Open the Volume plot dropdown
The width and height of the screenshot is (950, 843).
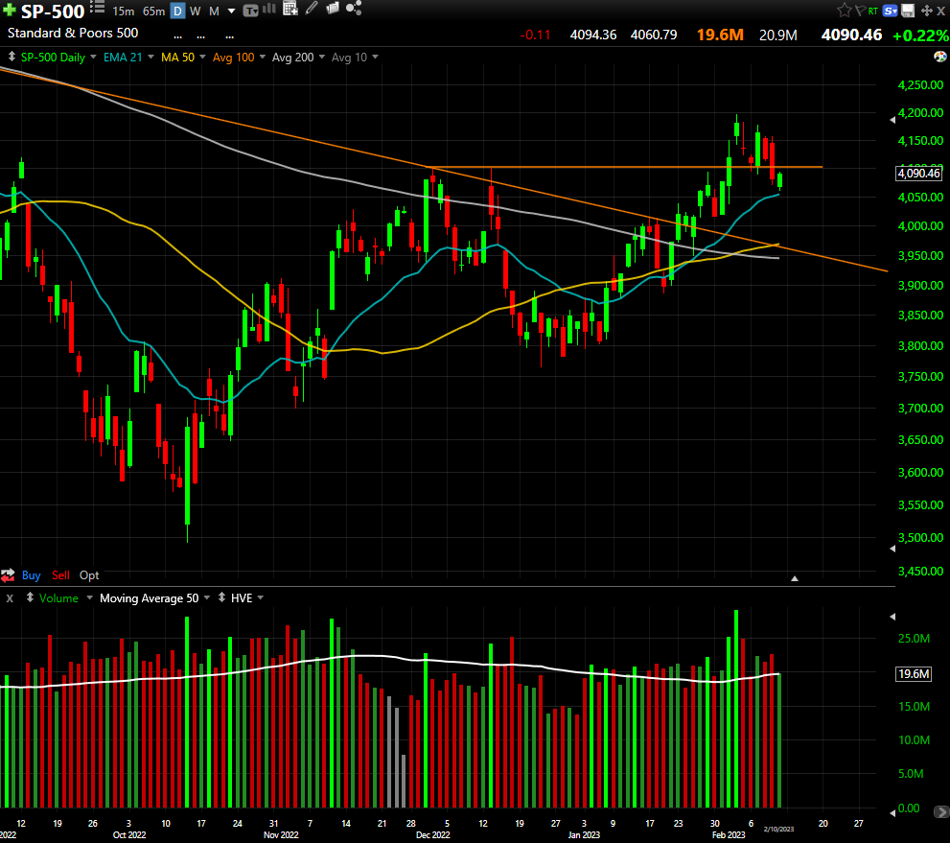pos(90,597)
